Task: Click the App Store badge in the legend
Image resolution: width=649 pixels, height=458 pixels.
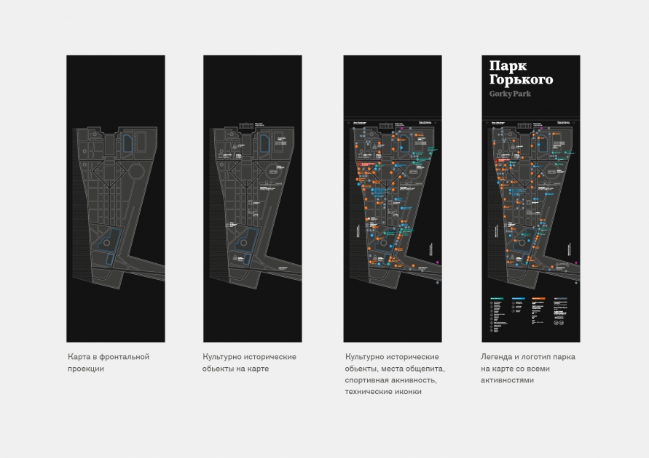Action: click(x=559, y=318)
